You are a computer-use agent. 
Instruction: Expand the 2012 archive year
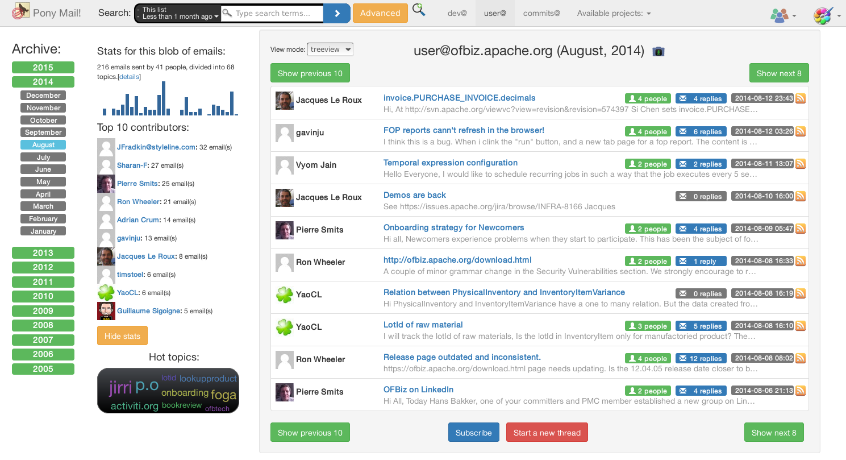[x=43, y=267]
